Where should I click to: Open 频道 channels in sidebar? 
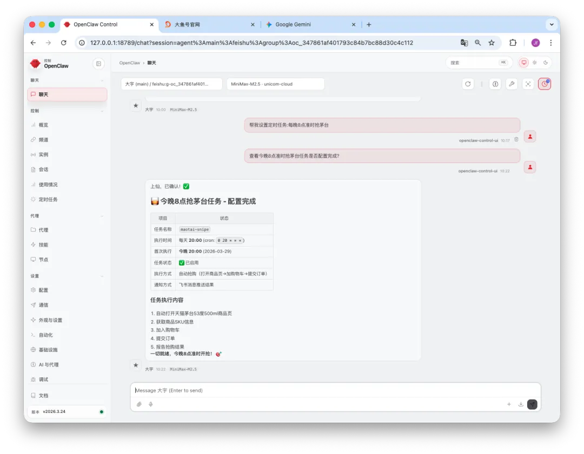[x=67, y=140]
